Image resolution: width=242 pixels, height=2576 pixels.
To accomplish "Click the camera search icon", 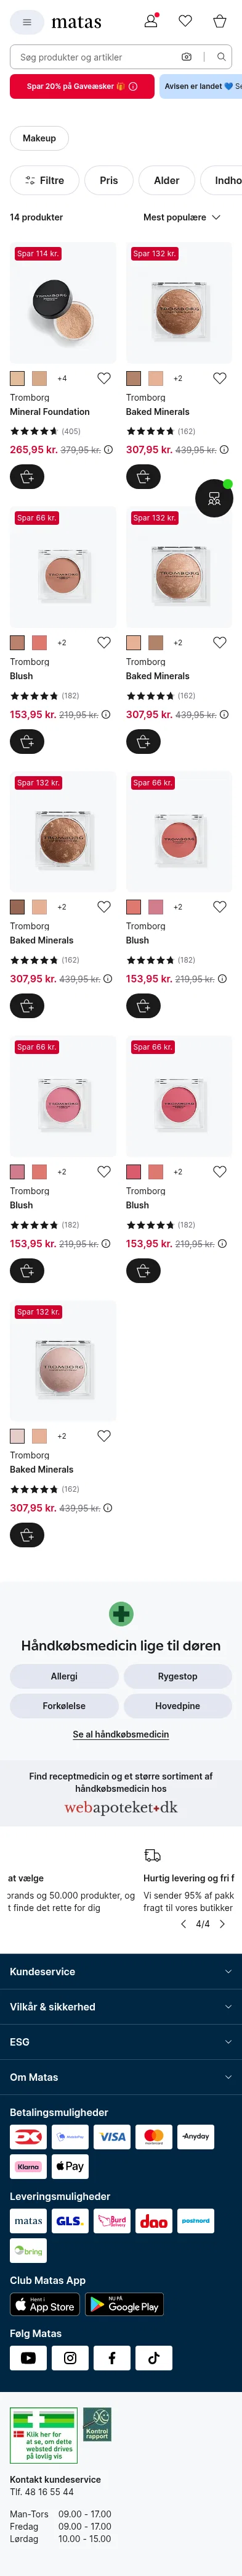I will [186, 57].
